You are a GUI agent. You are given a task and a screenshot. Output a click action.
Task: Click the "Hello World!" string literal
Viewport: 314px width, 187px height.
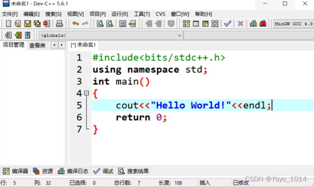tap(191, 105)
